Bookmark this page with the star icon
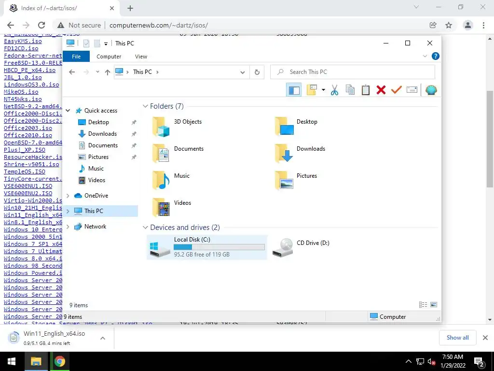Screen dimensions: 494x371 pyautogui.click(x=449, y=25)
